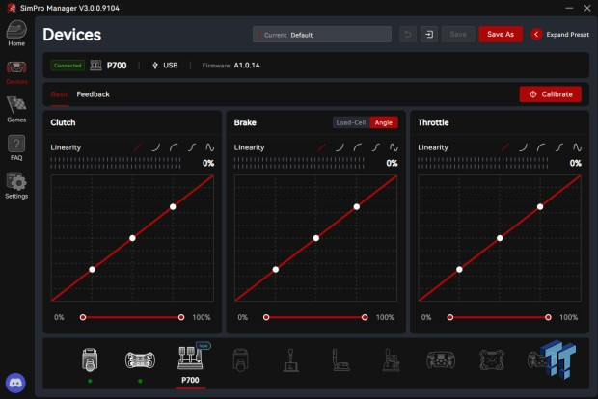Select S-curve for Throttle linearity
This screenshot has height=399, width=598.
559,147
